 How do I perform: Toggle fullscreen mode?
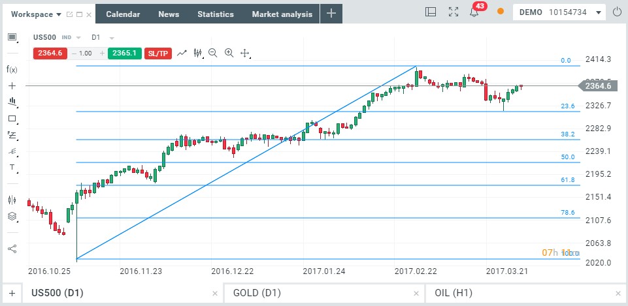pyautogui.click(x=453, y=12)
